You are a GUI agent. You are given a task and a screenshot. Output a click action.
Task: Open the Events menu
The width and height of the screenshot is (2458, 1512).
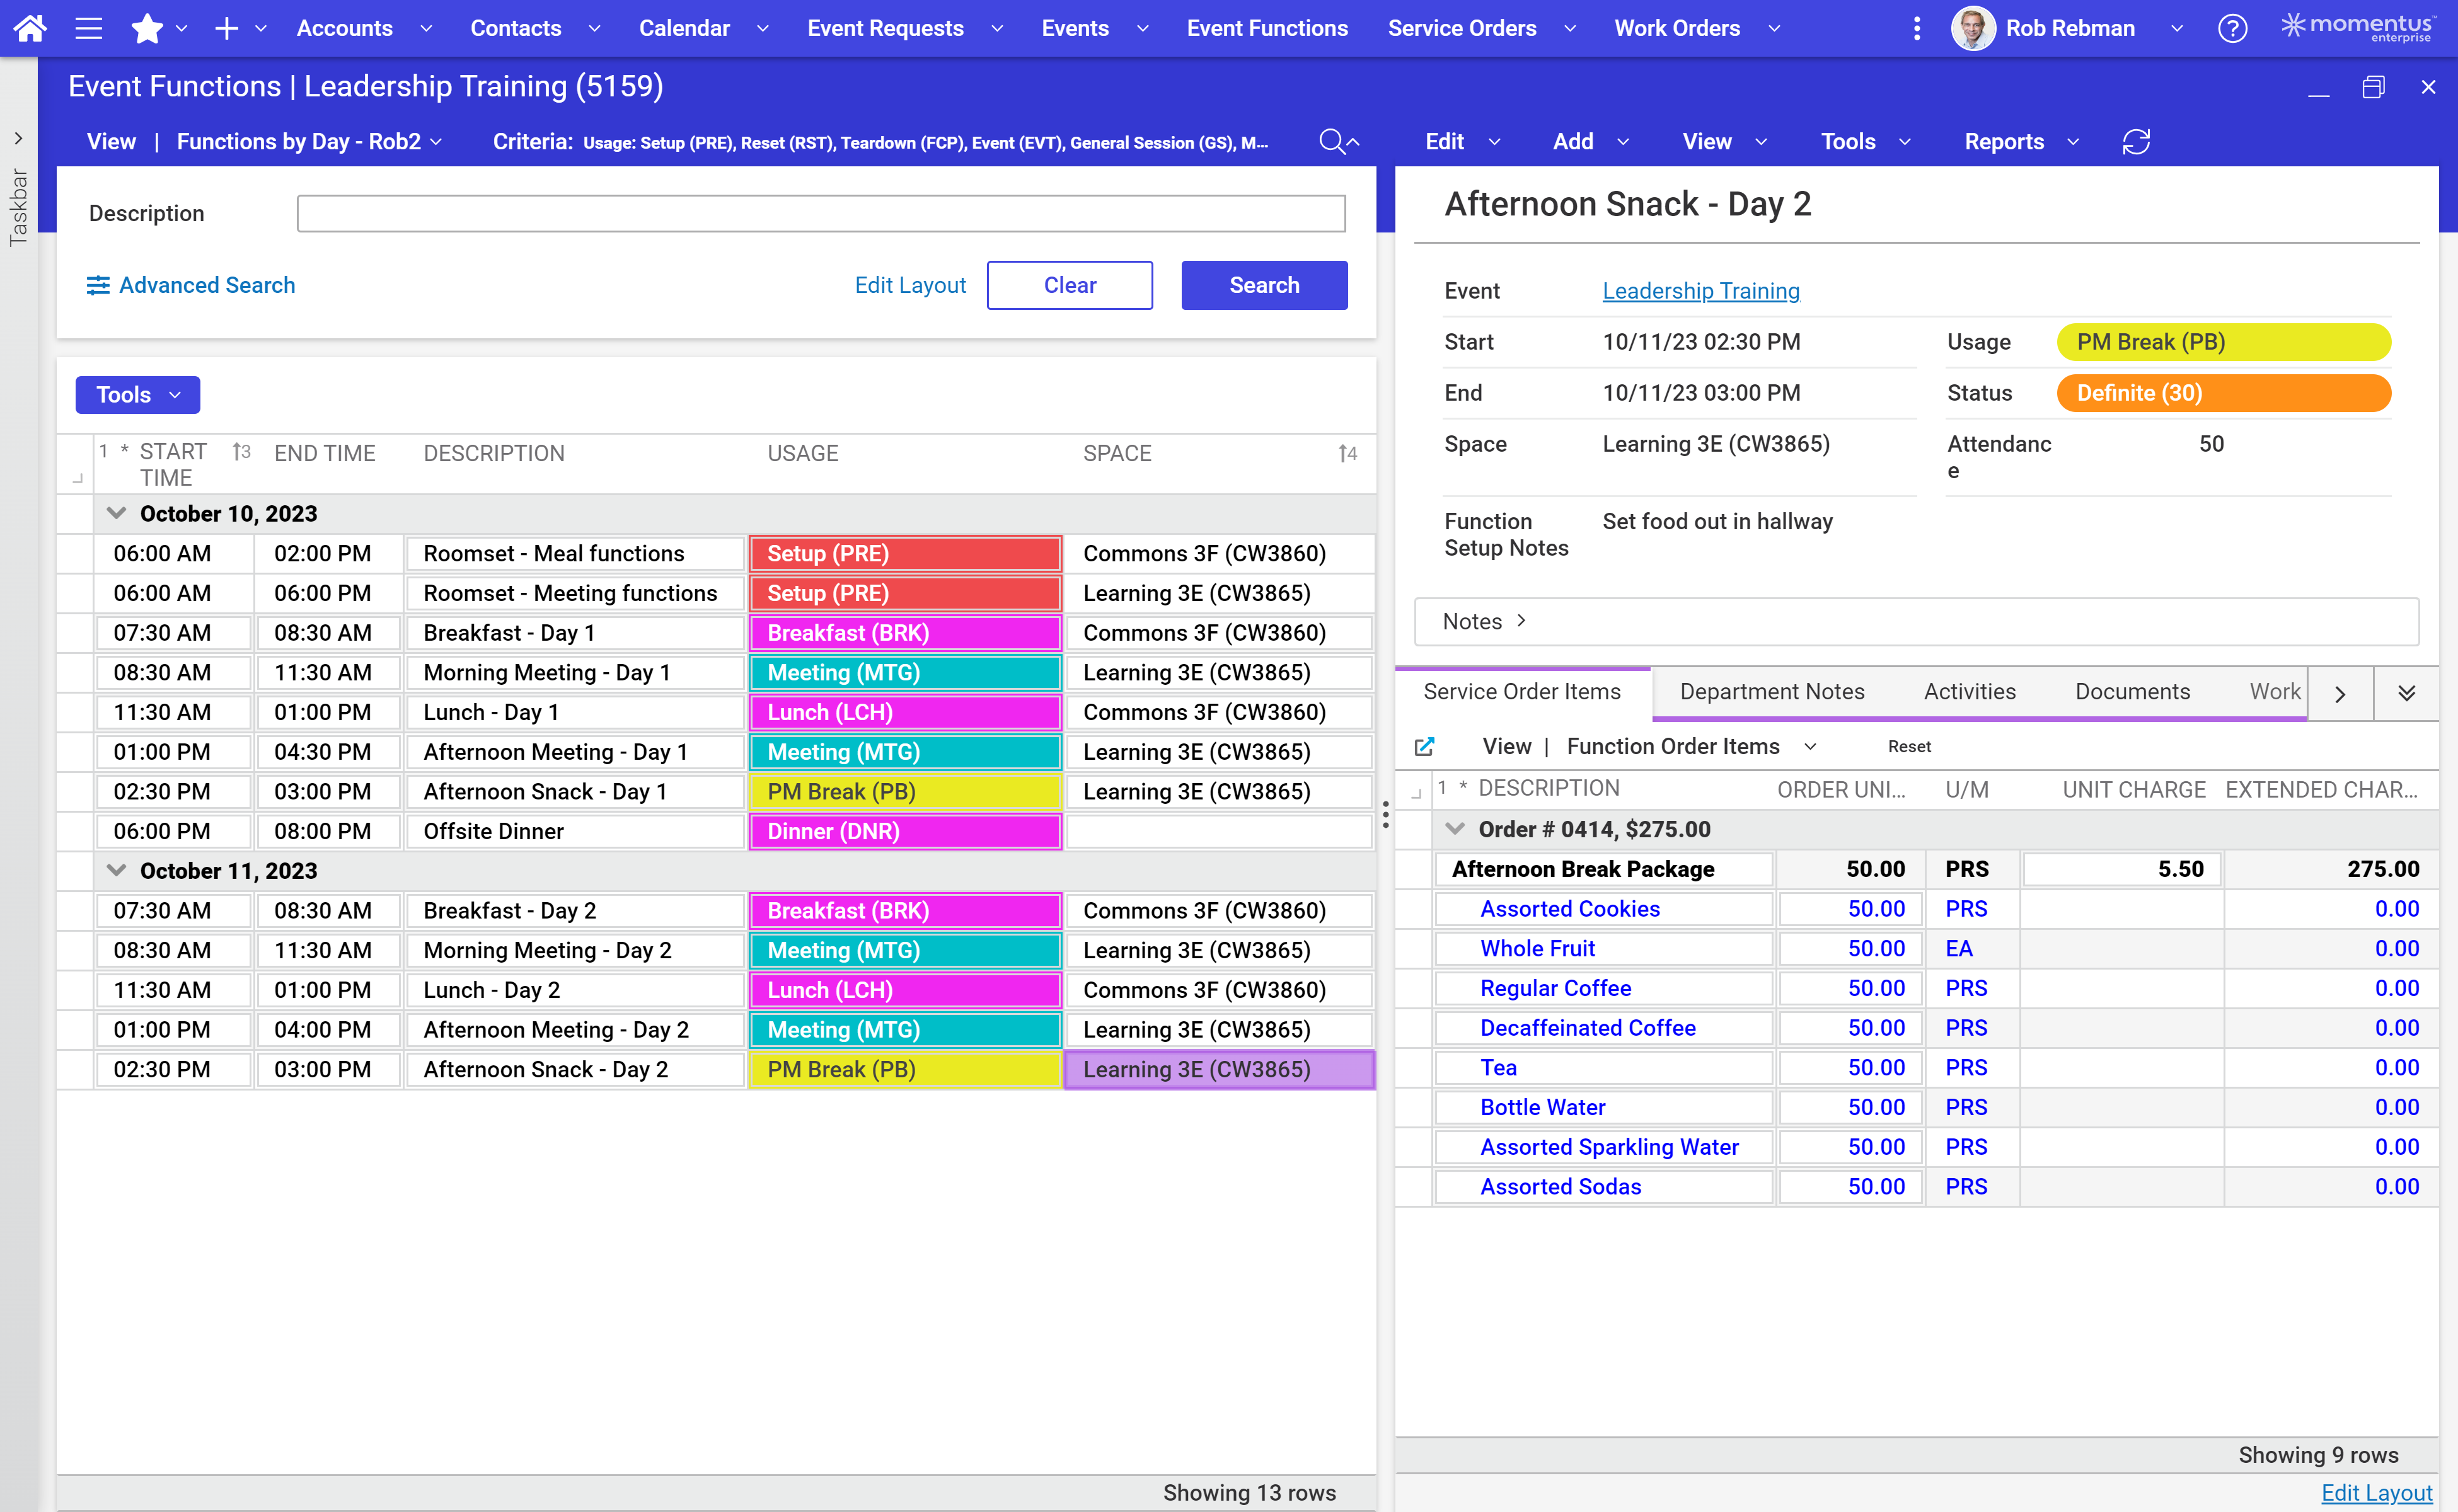pyautogui.click(x=1075, y=28)
